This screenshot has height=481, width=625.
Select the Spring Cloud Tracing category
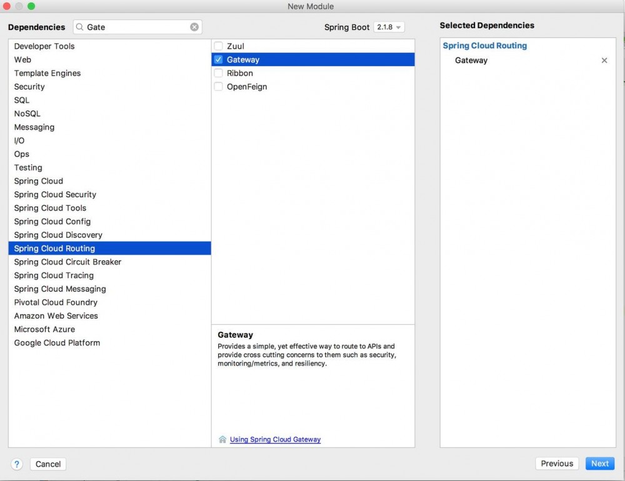(109, 275)
